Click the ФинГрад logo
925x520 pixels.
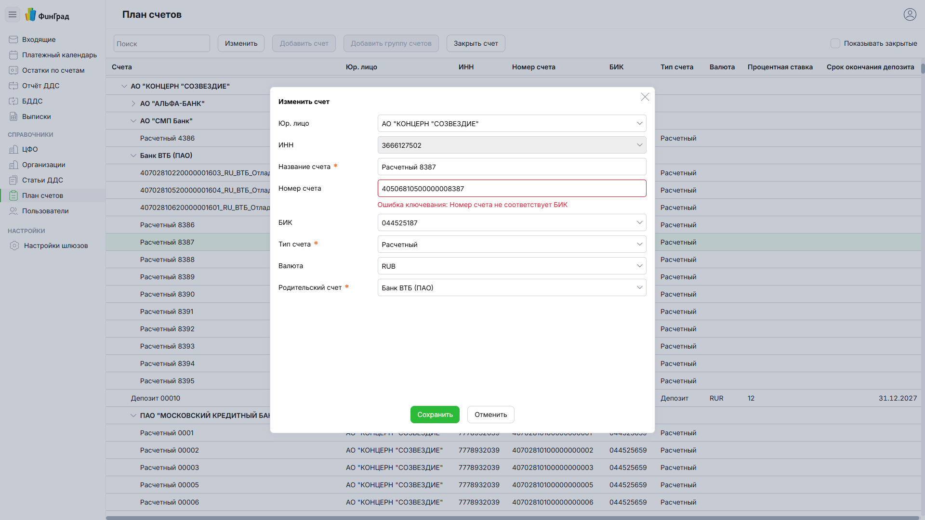pyautogui.click(x=47, y=15)
